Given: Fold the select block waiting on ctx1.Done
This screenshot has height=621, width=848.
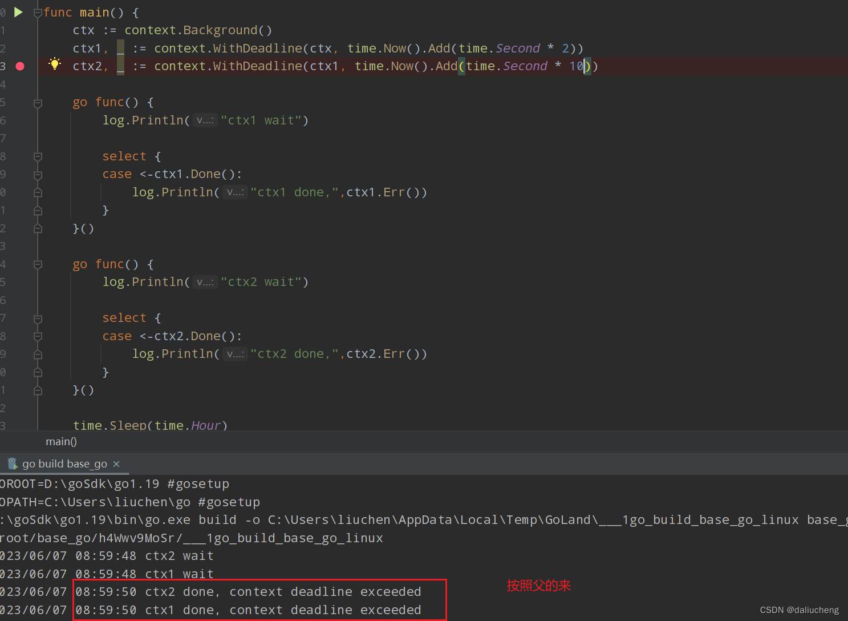Looking at the screenshot, I should [x=38, y=156].
